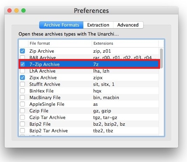The width and height of the screenshot is (187, 162).
Task: Select the Archive Formats tab
Action: tap(61, 25)
